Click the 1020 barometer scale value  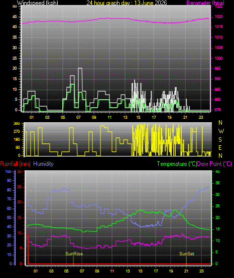pos(218,17)
